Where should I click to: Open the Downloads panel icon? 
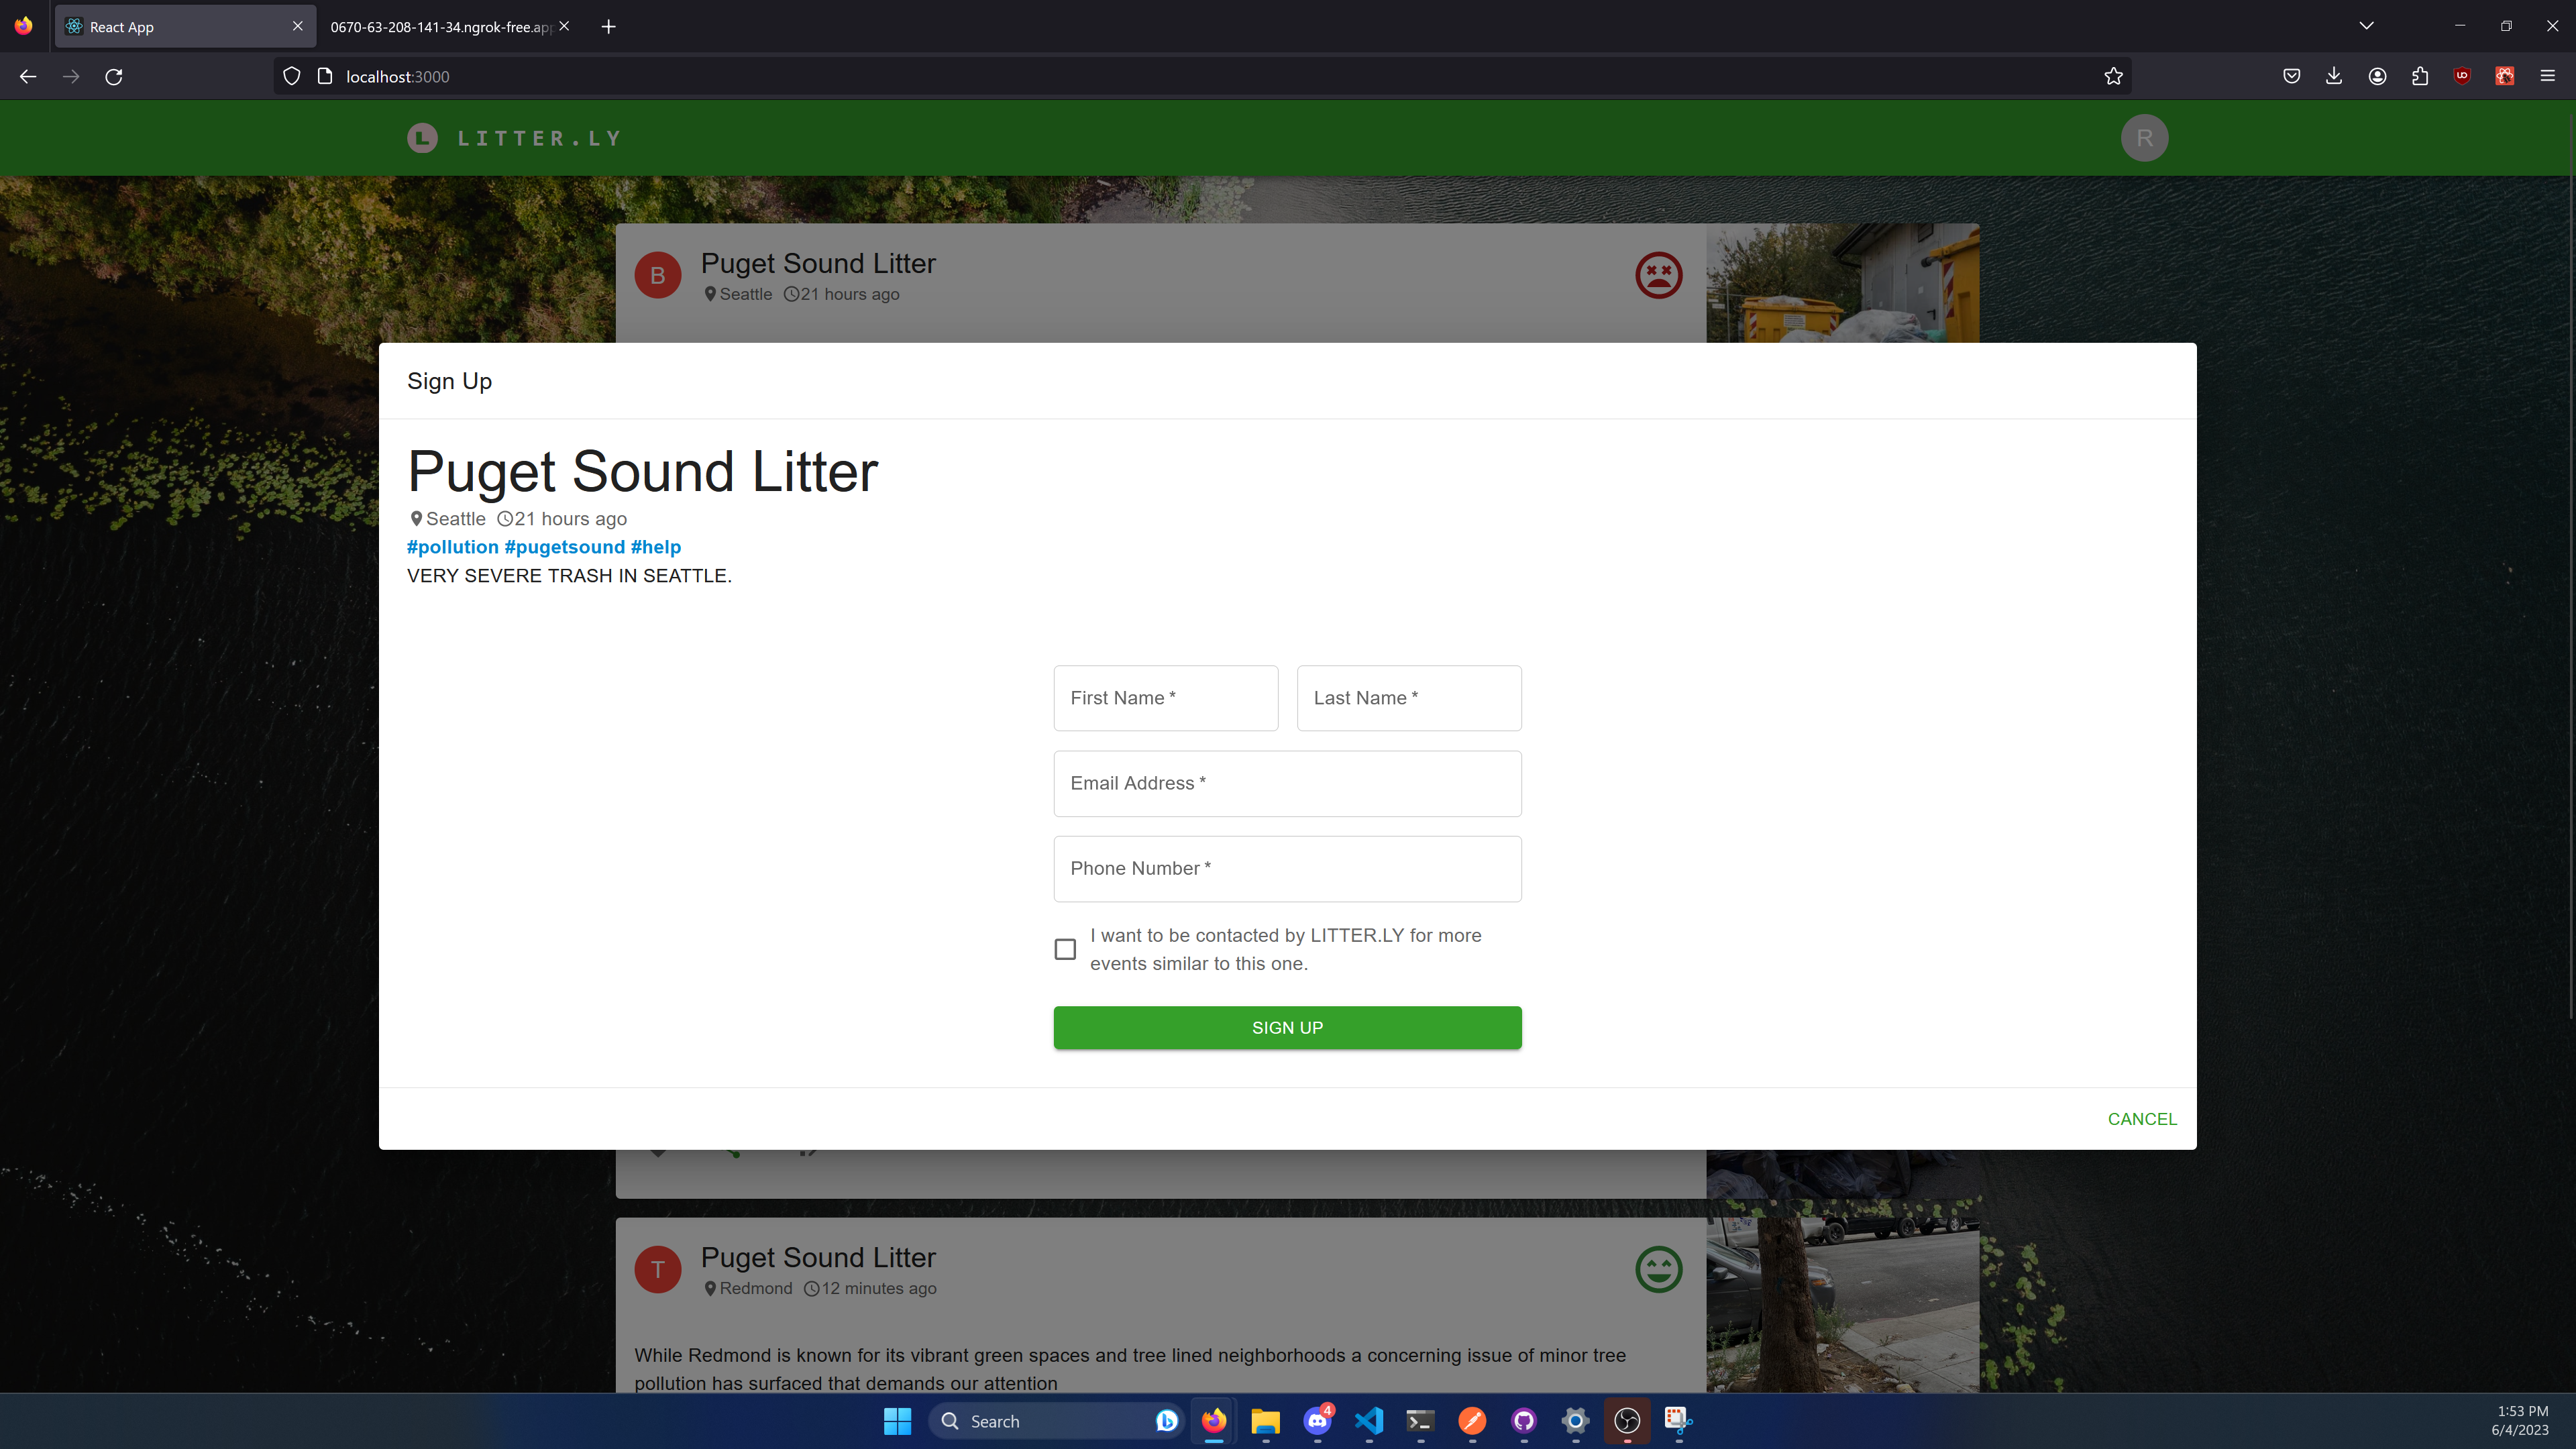tap(2334, 76)
